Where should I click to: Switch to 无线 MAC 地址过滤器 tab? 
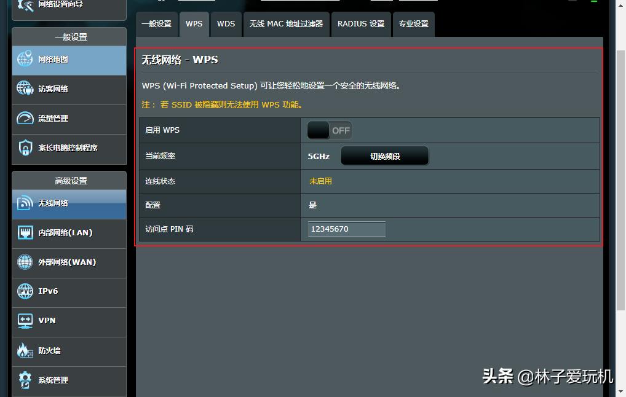286,24
